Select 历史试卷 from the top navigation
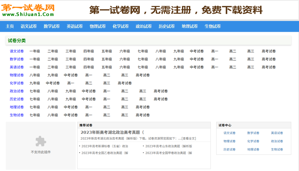The width and height of the screenshot is (299, 171). [166, 26]
